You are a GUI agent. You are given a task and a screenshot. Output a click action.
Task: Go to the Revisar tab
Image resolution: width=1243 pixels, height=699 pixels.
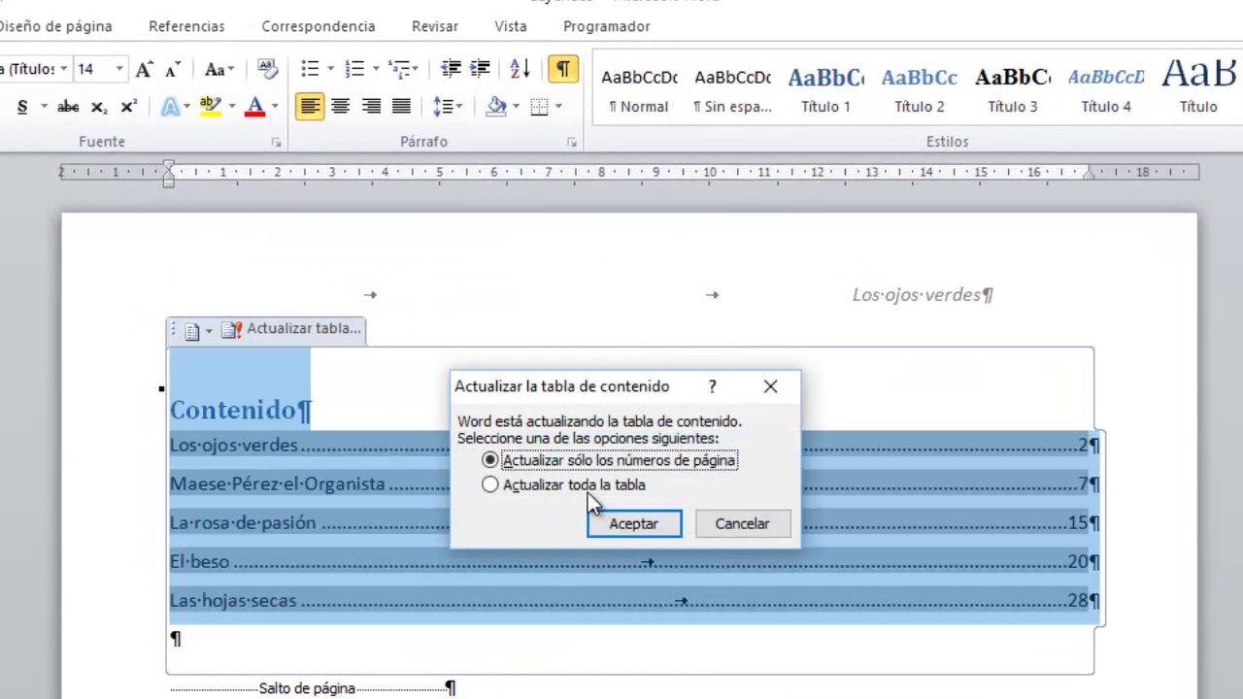[x=435, y=26]
